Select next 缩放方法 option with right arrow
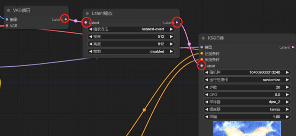 (171, 29)
